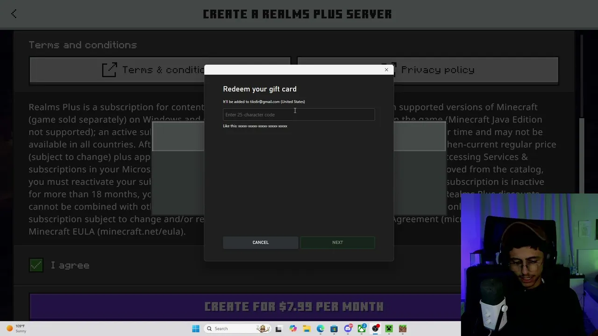The width and height of the screenshot is (598, 336).
Task: Click the Next button in the dialog
Action: click(337, 242)
